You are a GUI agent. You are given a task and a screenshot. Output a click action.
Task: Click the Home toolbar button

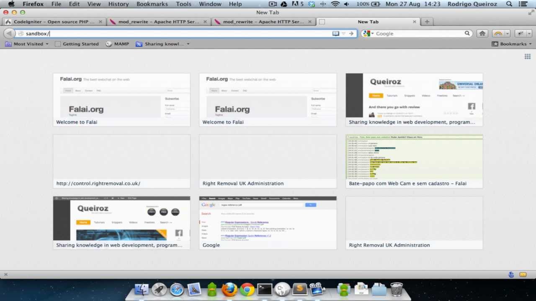tap(482, 33)
